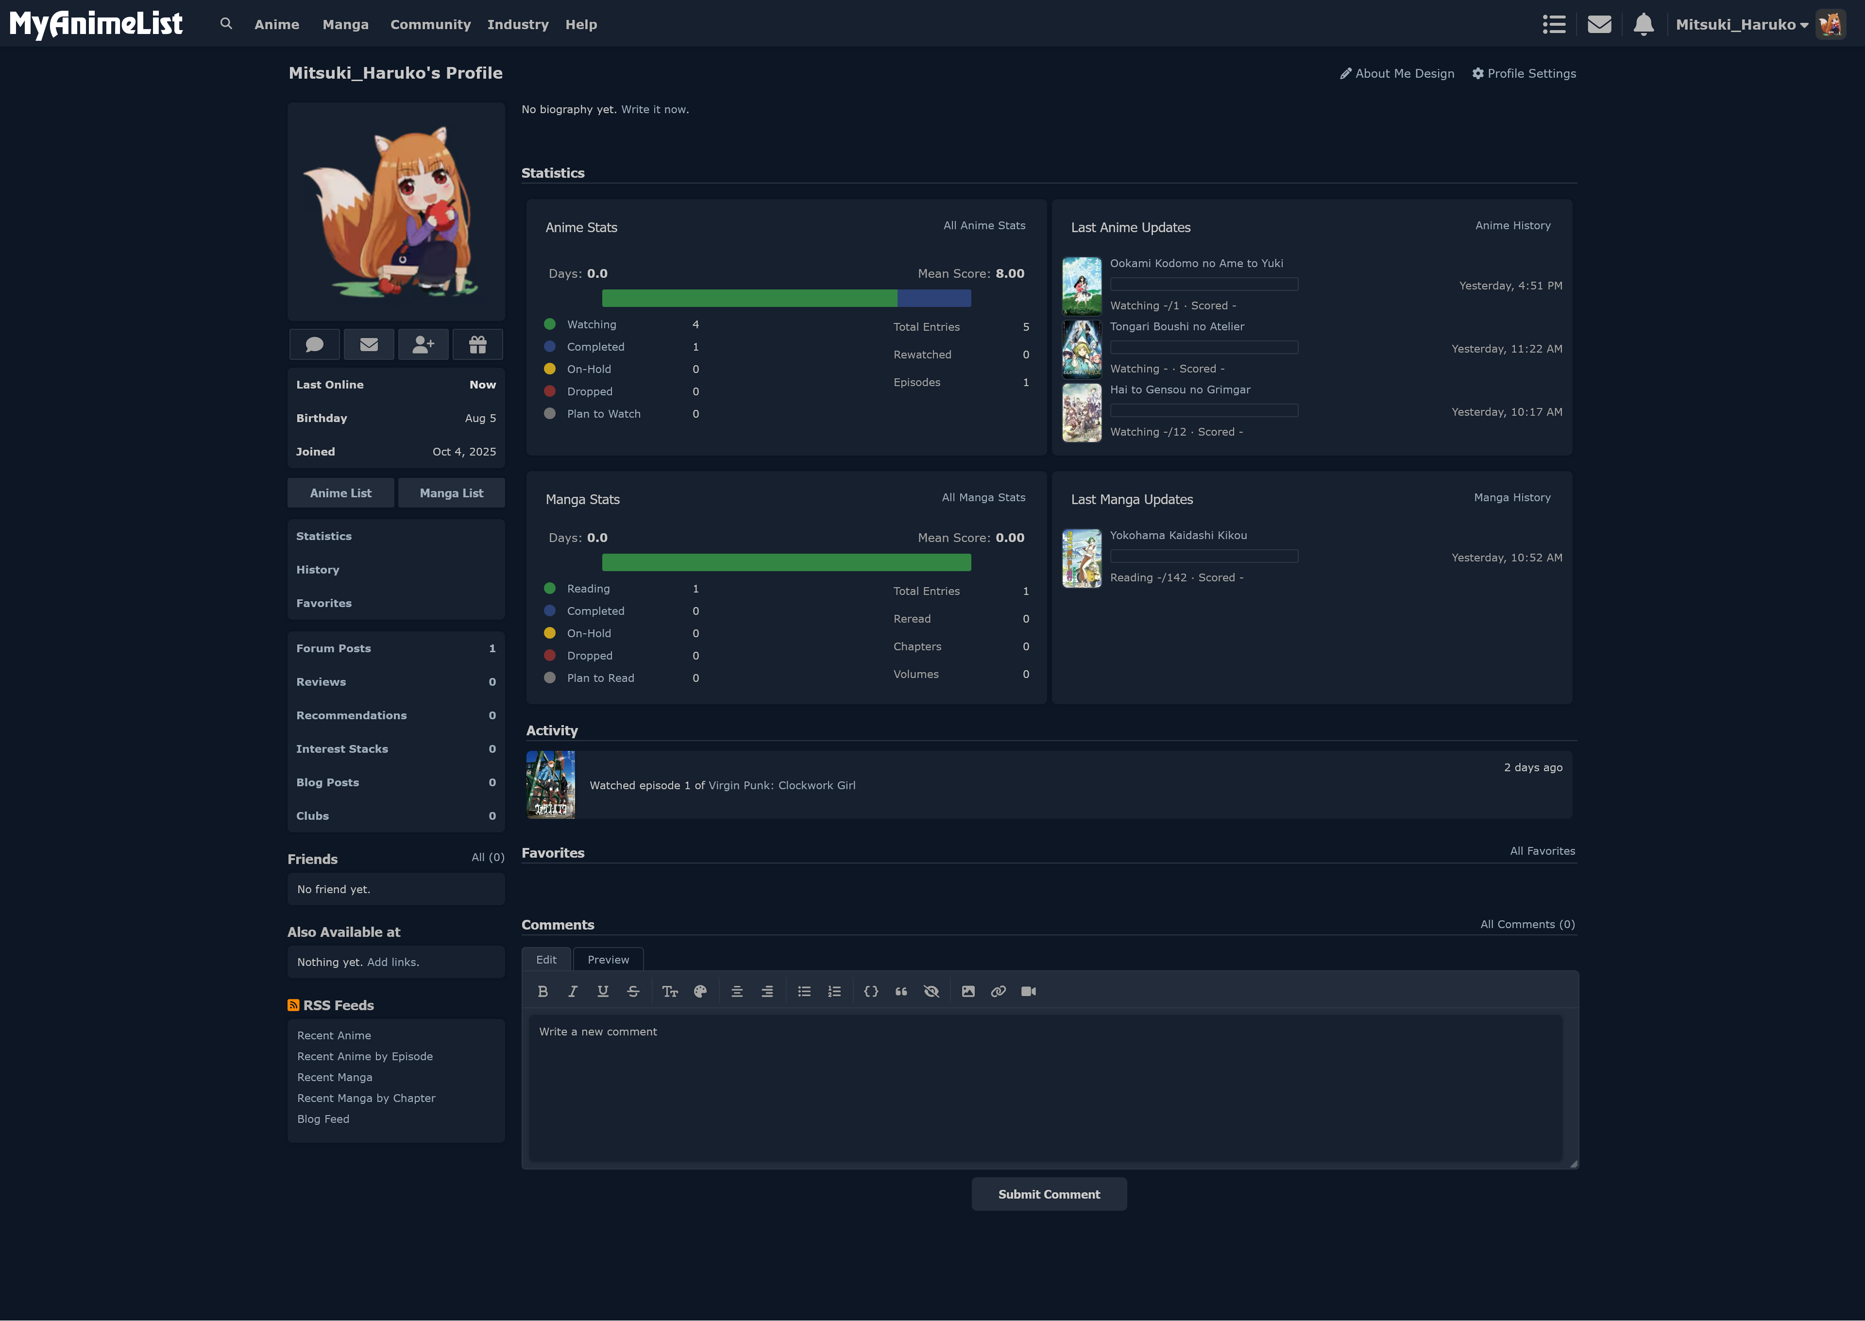Toggle strikethrough in comment editor
Screen dimensions: 1865x1321
click(x=633, y=991)
